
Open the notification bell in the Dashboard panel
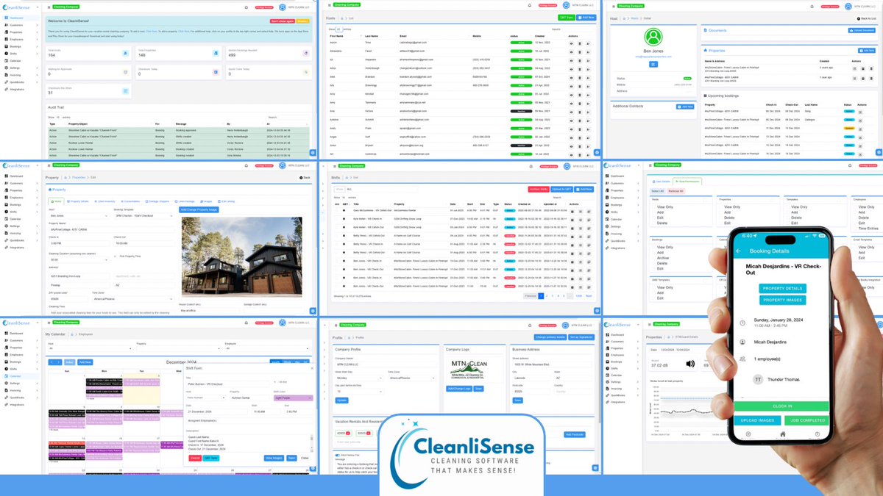coord(247,7)
